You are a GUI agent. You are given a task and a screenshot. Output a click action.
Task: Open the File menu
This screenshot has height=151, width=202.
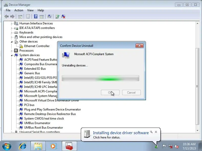pyautogui.click(x=8, y=10)
